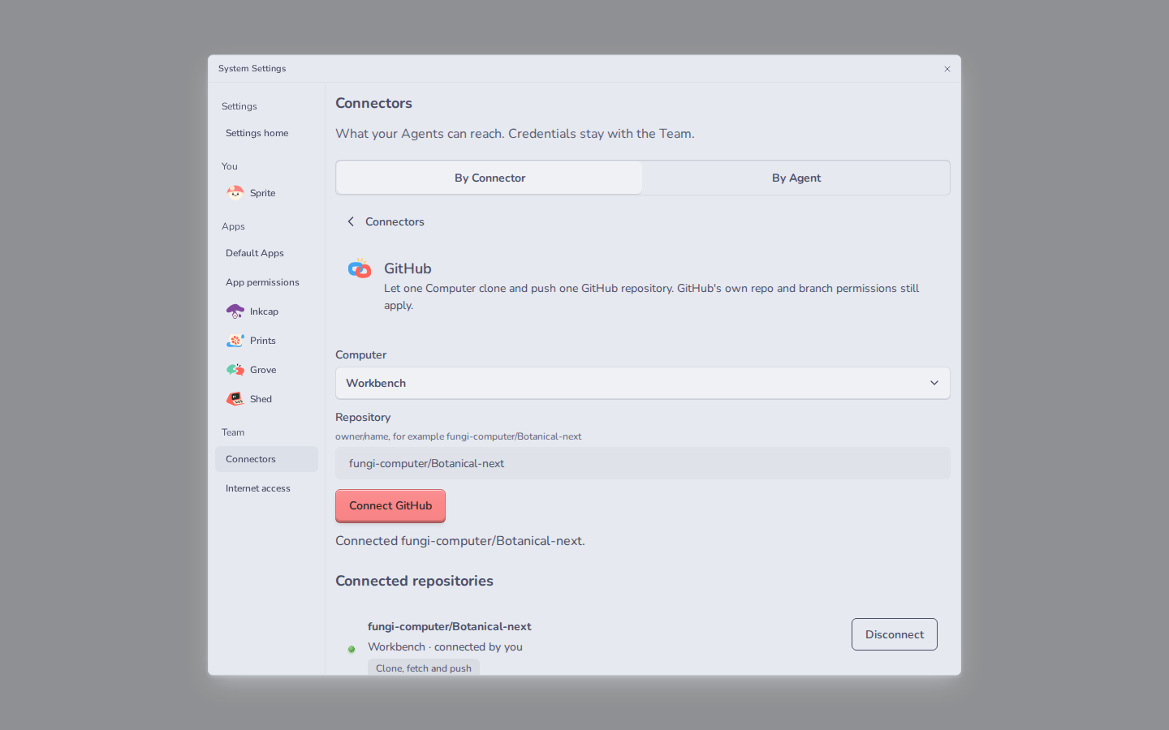This screenshot has height=730, width=1169.
Task: Select Default Apps in the sidebar
Action: [266, 253]
